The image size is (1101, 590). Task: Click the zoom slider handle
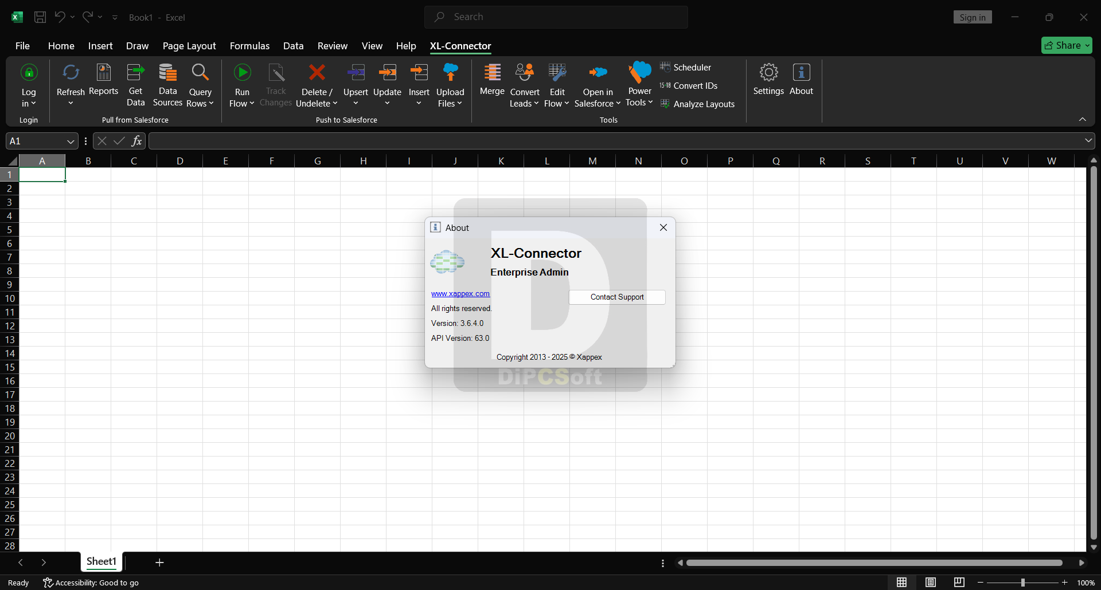pos(1022,583)
